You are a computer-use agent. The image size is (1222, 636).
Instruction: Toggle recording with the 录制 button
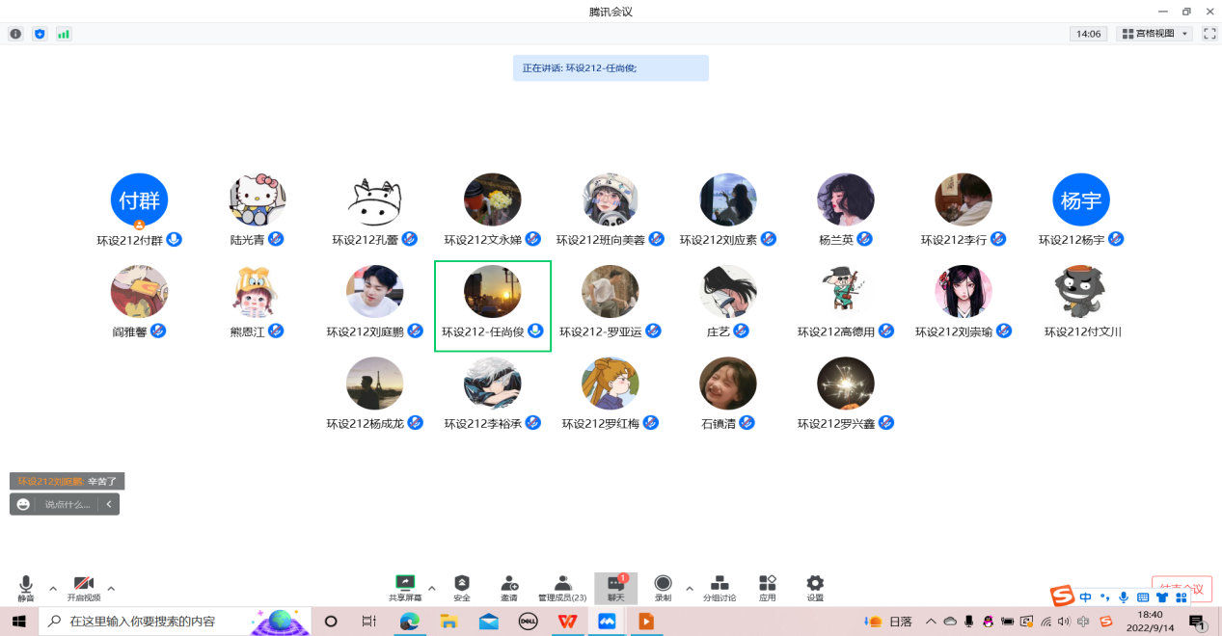coord(663,587)
